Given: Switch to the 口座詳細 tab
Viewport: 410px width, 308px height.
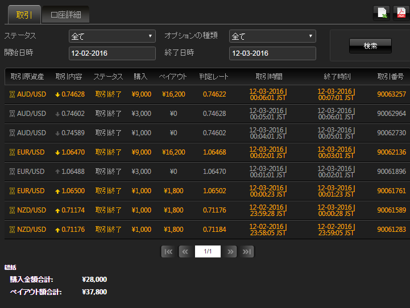Looking at the screenshot, I should coord(65,15).
